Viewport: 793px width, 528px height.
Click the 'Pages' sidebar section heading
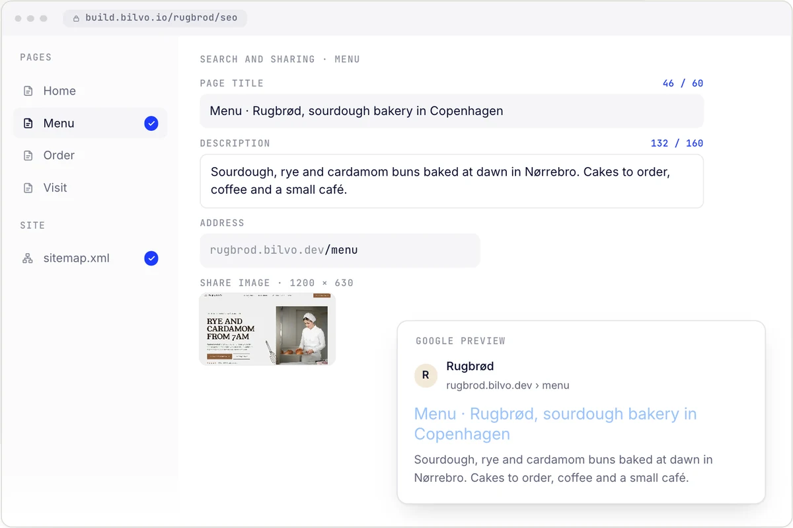tap(36, 57)
